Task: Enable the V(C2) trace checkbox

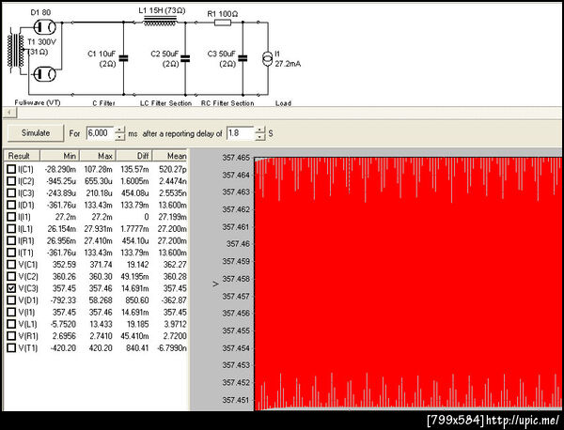Action: click(11, 276)
